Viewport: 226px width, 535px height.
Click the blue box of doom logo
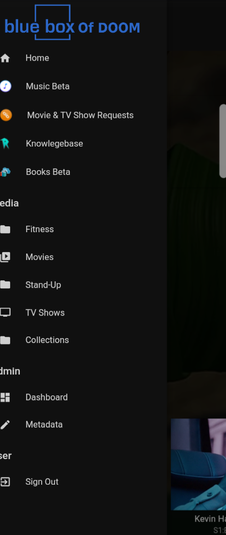click(x=72, y=22)
